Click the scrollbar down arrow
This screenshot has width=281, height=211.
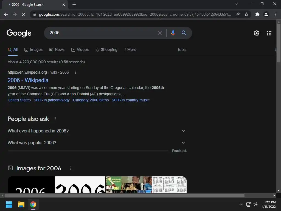[x=279, y=191]
